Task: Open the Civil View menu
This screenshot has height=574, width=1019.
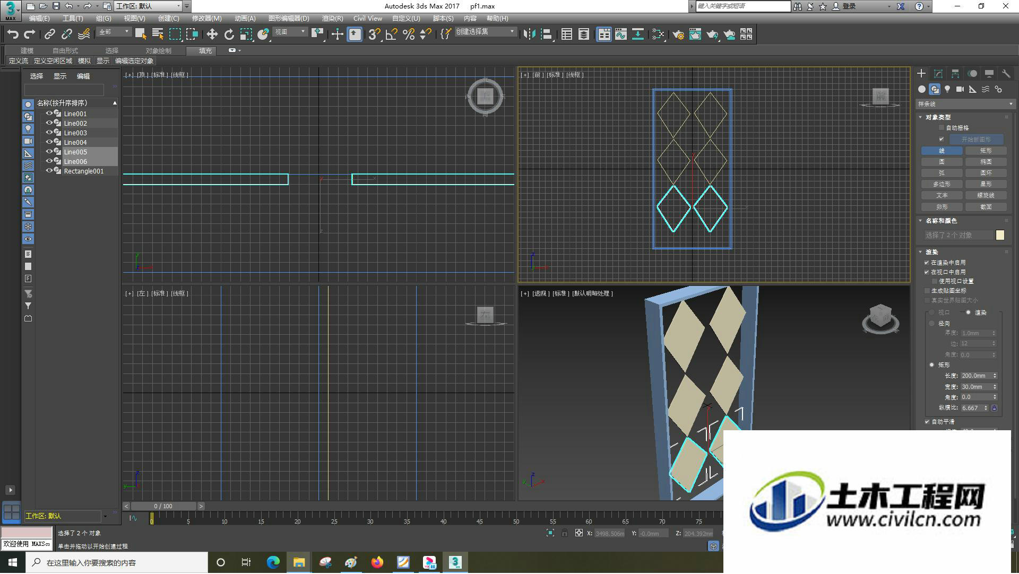Action: coord(368,19)
